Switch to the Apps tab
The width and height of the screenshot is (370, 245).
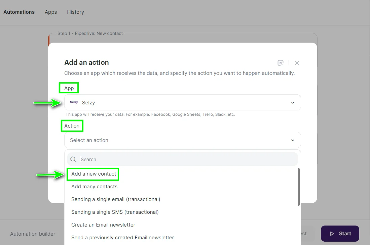(x=50, y=12)
